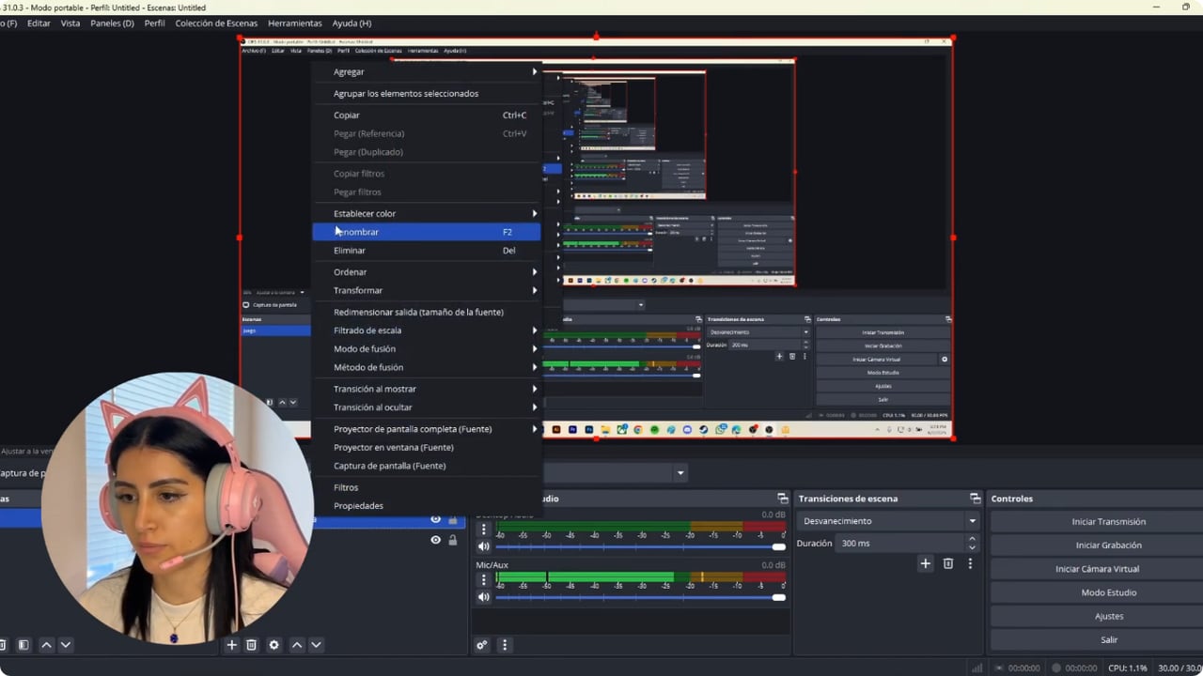Image resolution: width=1203 pixels, height=676 pixels.
Task: Add a new source with plus icon
Action: point(231,645)
